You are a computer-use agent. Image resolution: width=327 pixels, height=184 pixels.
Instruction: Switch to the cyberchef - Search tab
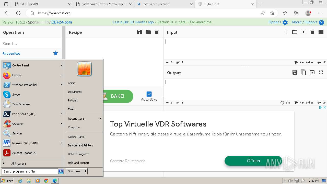pos(165,4)
